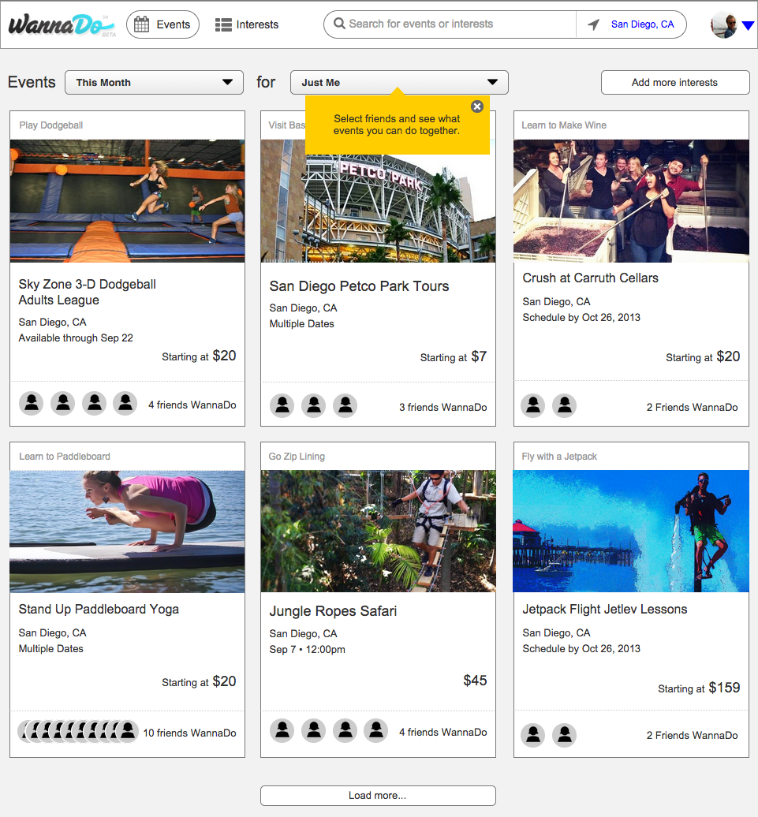758x817 pixels.
Task: Click the WannaDo logo
Action: pyautogui.click(x=62, y=24)
